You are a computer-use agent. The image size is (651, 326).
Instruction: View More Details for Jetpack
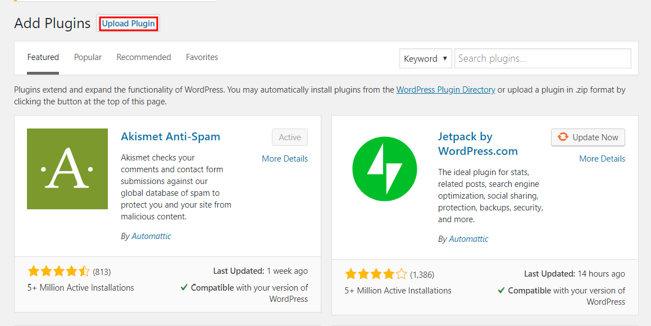coord(602,158)
